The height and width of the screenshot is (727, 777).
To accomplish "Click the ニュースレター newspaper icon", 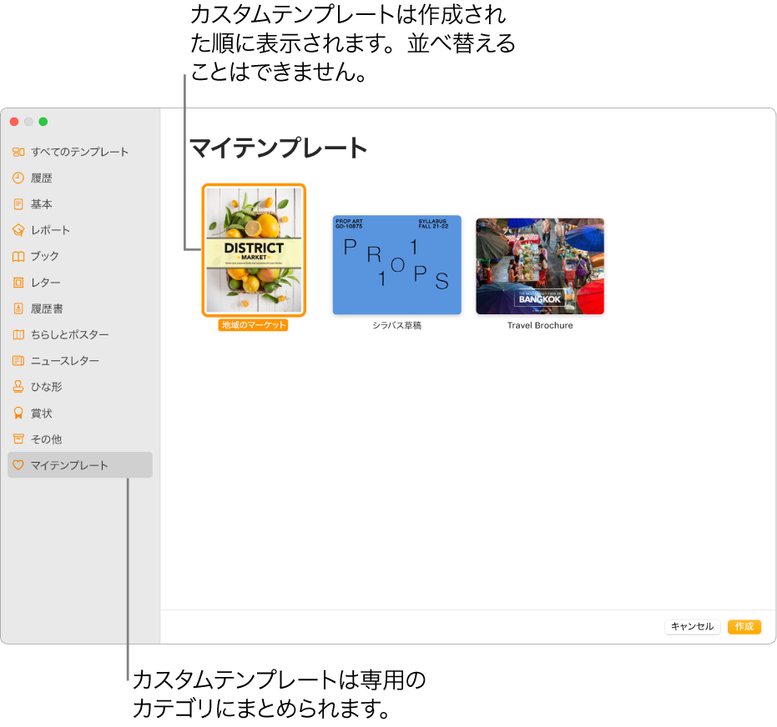I will tap(18, 361).
